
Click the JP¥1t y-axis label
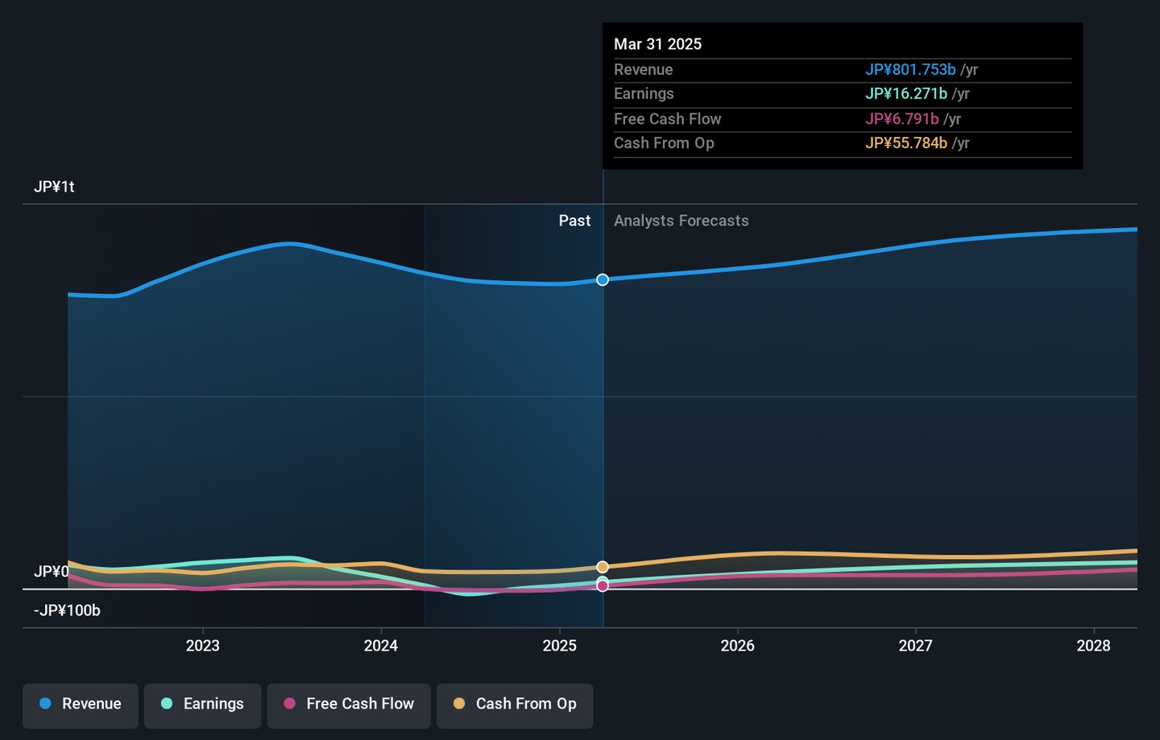pos(54,187)
